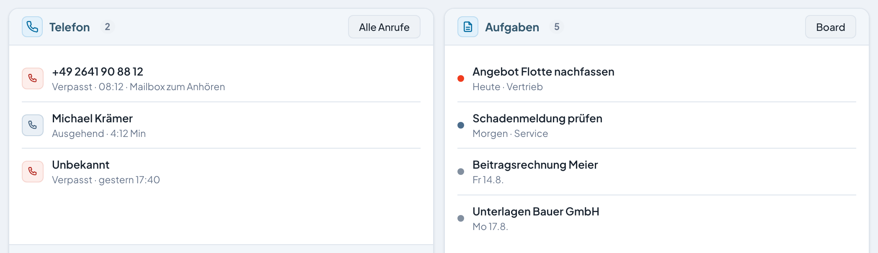This screenshot has width=878, height=253.
Task: Click gray status dot for Beitragsrechnung Meier
Action: 461,172
